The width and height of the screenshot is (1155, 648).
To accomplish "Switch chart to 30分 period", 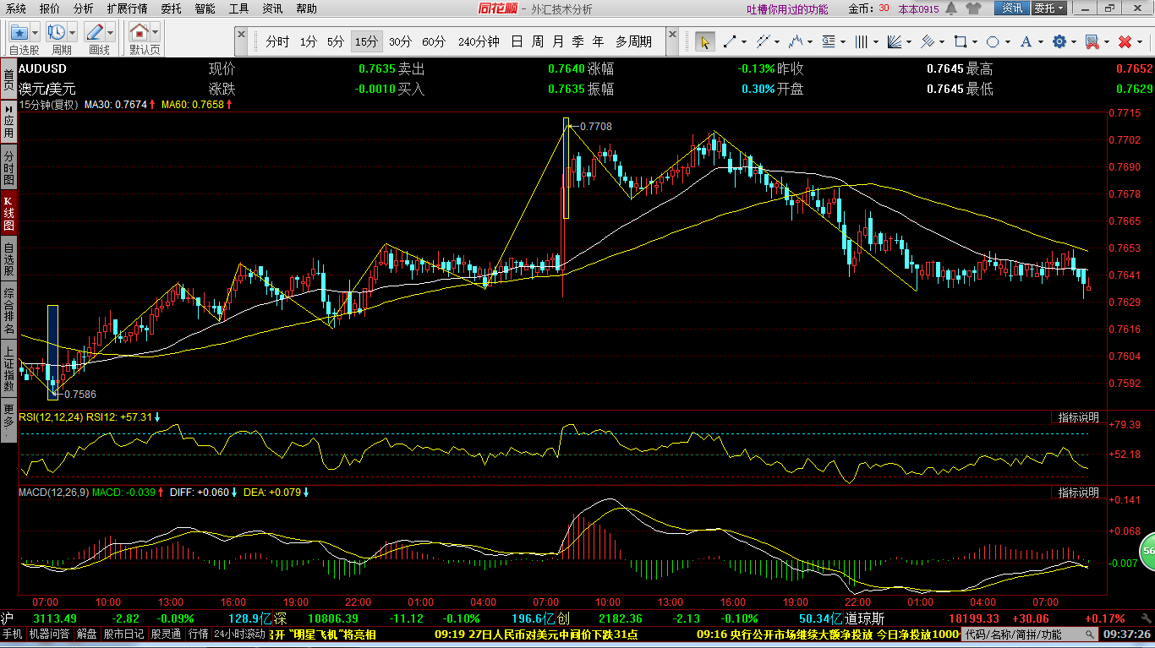I will tap(400, 41).
